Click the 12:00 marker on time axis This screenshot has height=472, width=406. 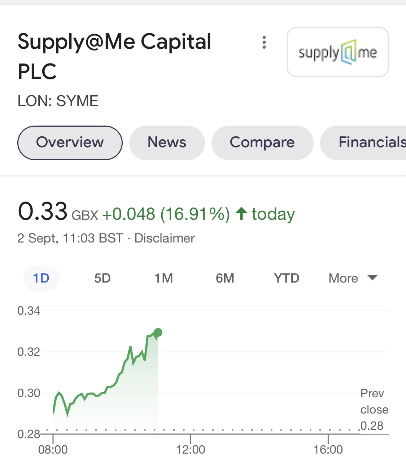click(191, 449)
